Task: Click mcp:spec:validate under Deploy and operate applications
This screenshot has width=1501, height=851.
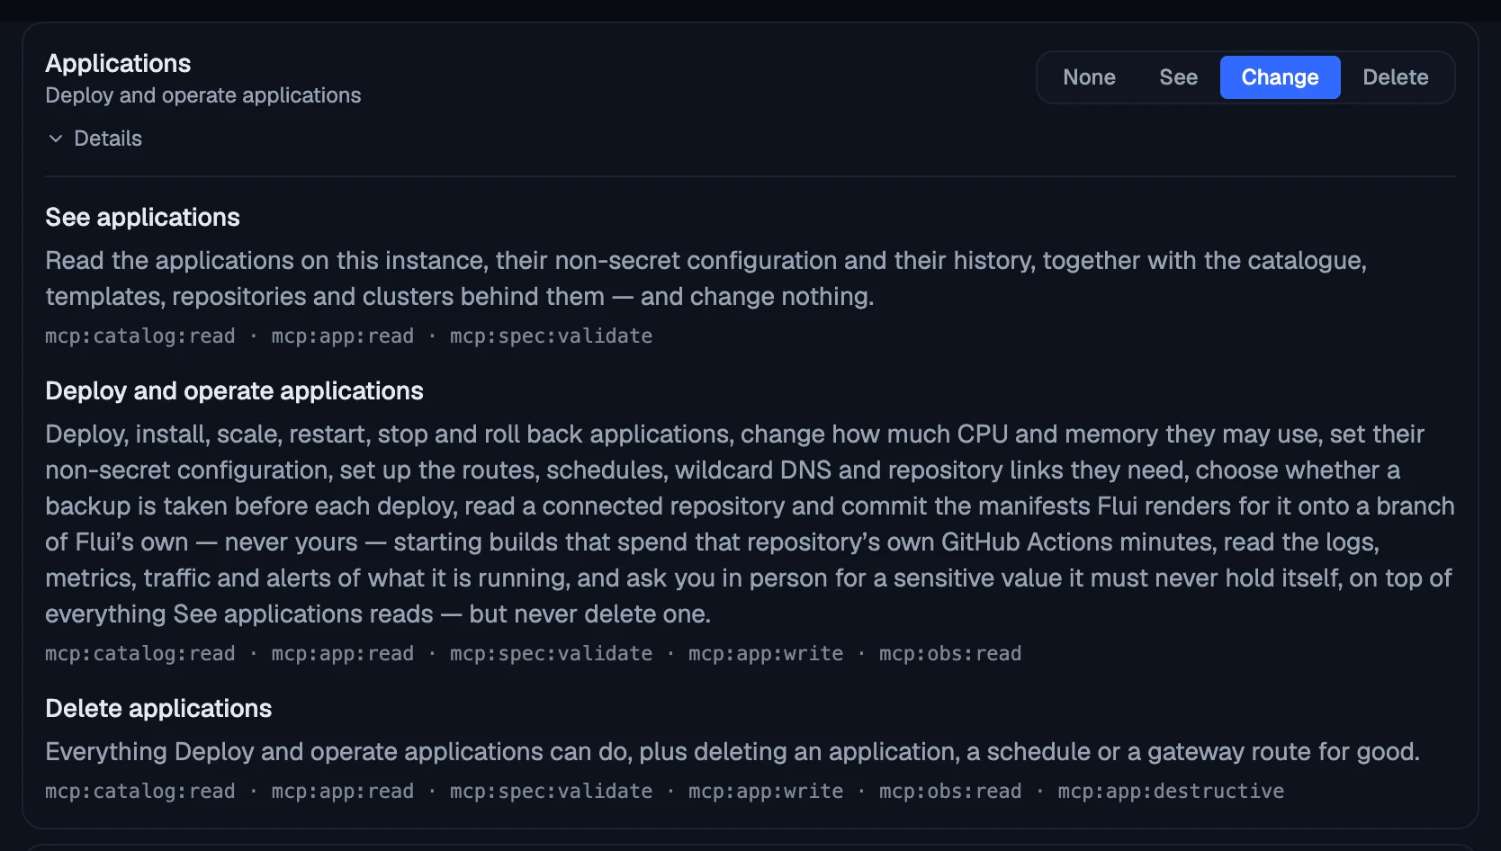Action: [551, 653]
